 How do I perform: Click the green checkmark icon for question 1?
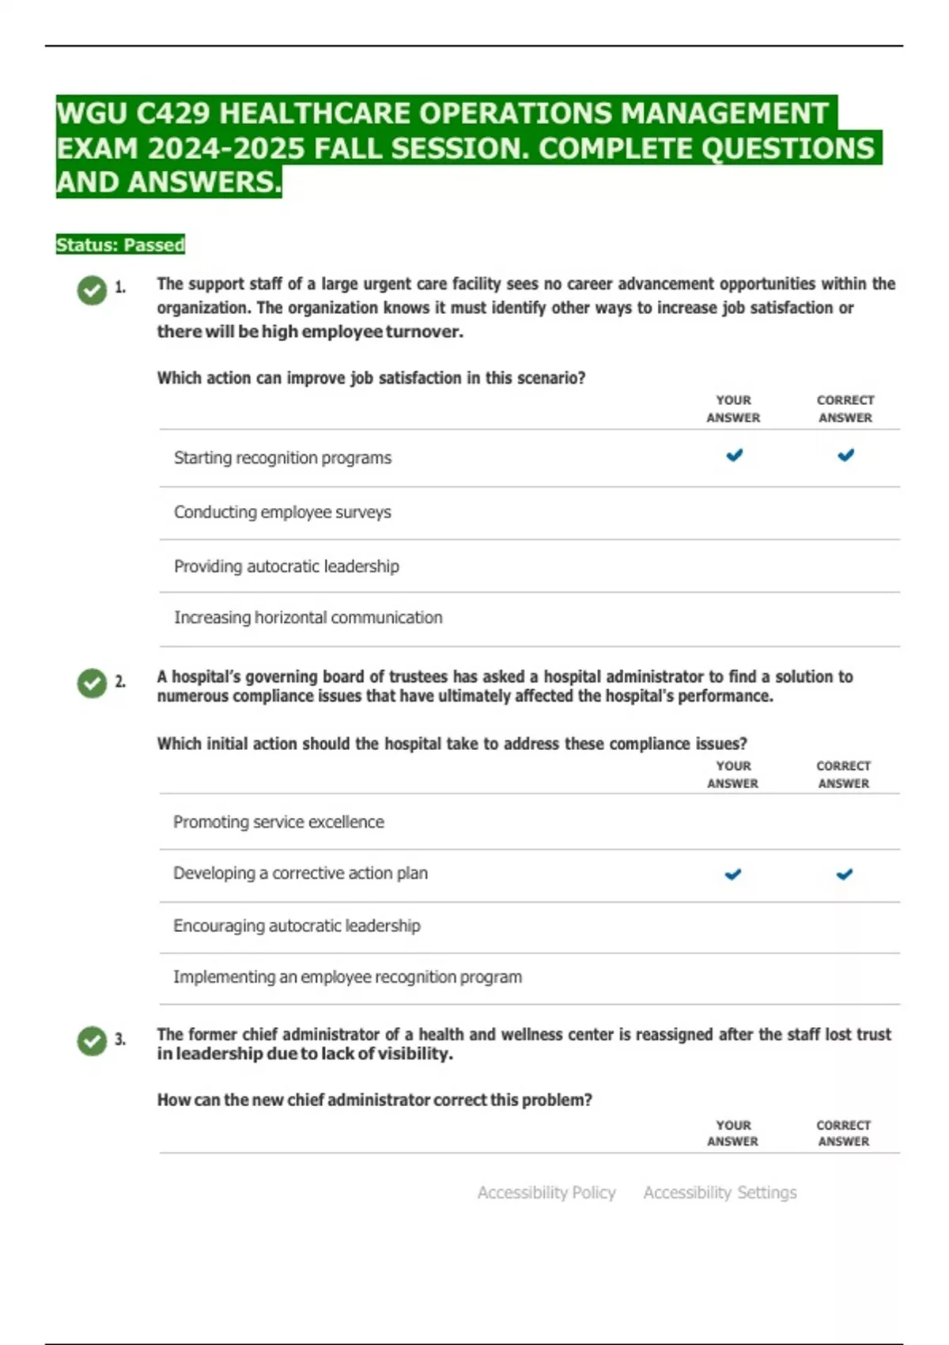[92, 290]
